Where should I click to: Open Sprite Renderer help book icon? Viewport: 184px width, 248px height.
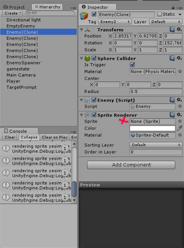tap(172, 115)
